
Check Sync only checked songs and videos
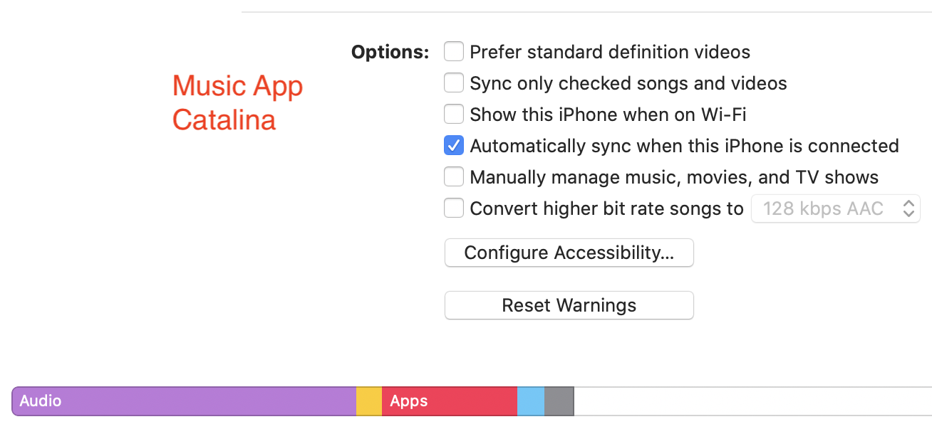point(454,83)
